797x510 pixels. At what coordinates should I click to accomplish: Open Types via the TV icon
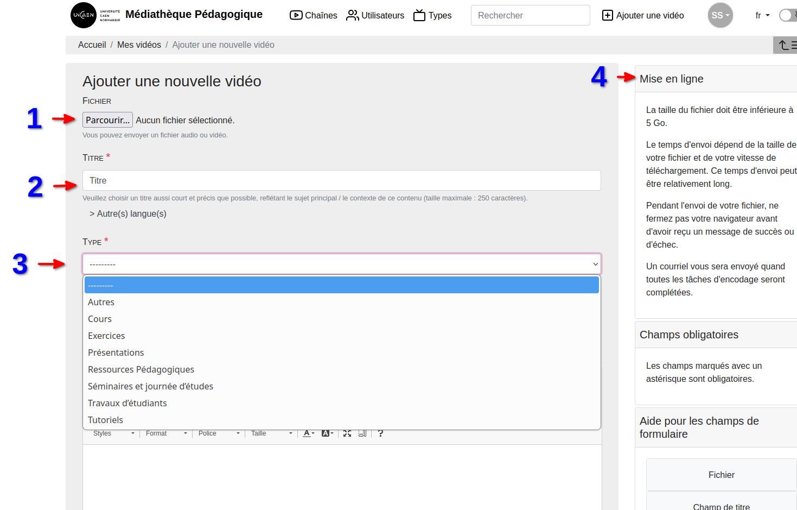(x=419, y=15)
